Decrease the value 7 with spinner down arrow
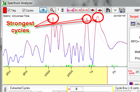The width and height of the screenshot is (140, 92). pyautogui.click(x=62, y=11)
